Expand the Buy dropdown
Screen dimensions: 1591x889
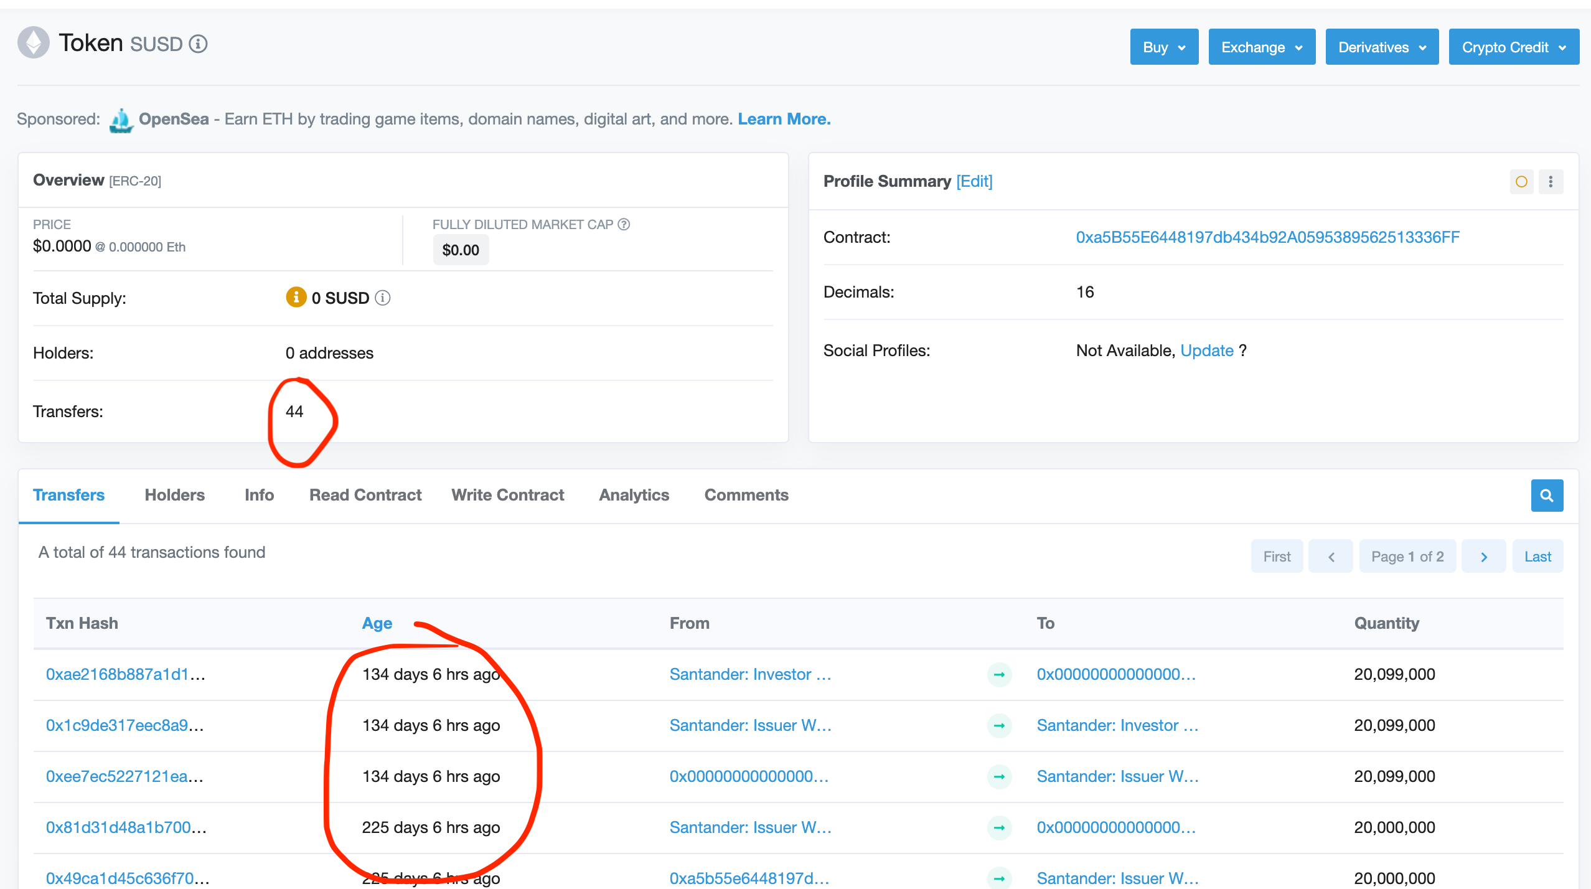[x=1163, y=47]
